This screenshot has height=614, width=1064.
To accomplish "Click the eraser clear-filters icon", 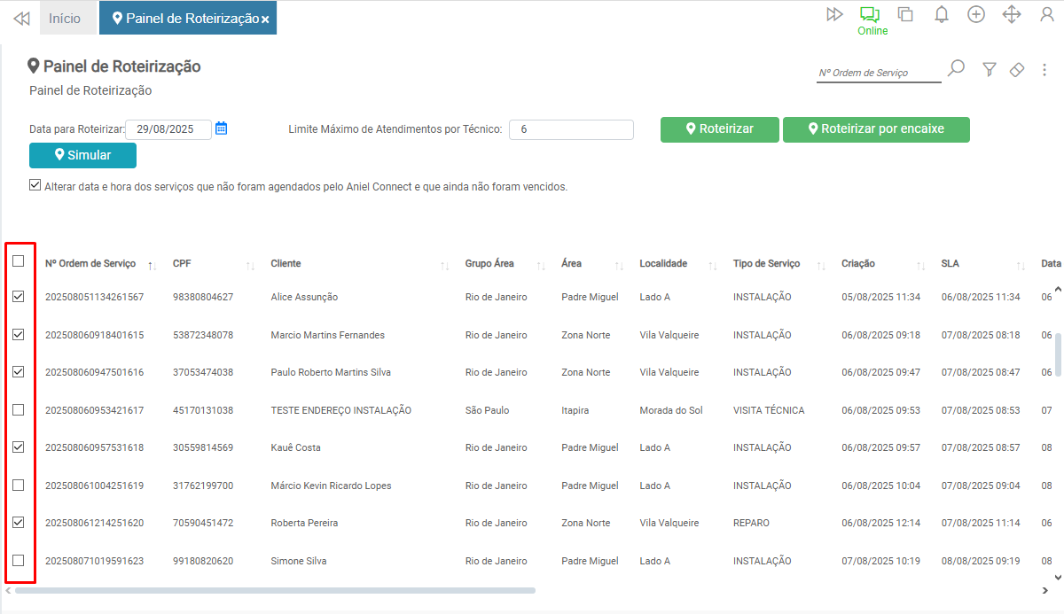I will [x=1017, y=69].
